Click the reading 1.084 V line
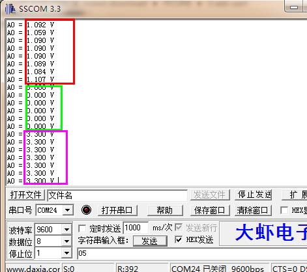The height and width of the screenshot is (272, 307). tap(30, 72)
